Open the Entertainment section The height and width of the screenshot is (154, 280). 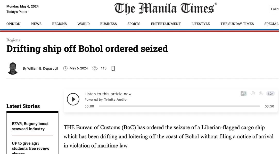pos(166,24)
